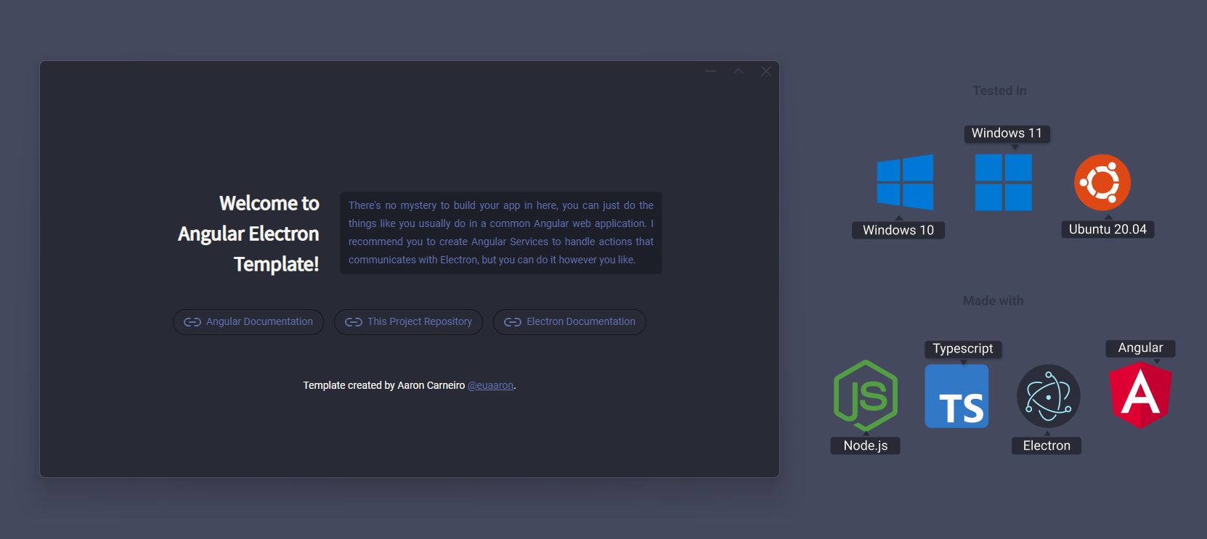Close the Angular Electron template window
This screenshot has height=539, width=1207.
click(x=766, y=71)
